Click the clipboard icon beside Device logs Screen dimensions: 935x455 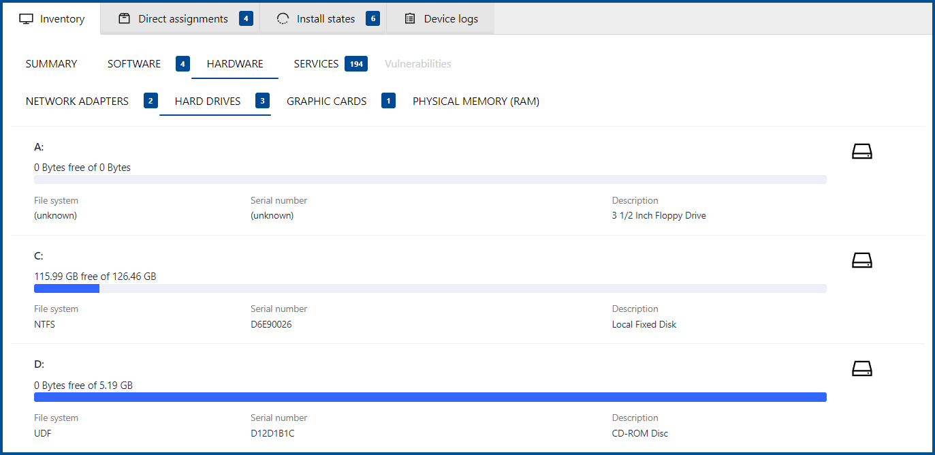tap(410, 19)
